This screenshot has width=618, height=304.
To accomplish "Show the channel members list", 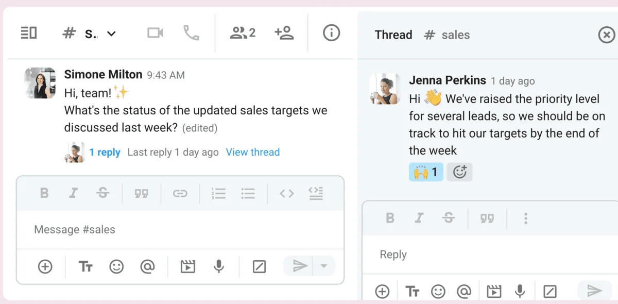I will click(243, 33).
